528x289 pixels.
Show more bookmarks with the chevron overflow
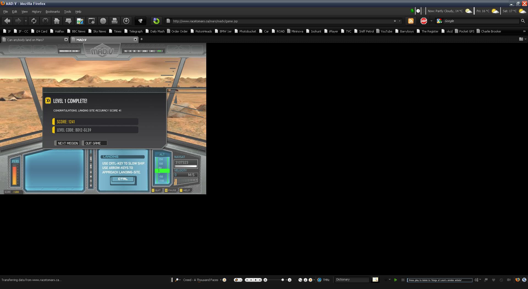[x=524, y=31]
